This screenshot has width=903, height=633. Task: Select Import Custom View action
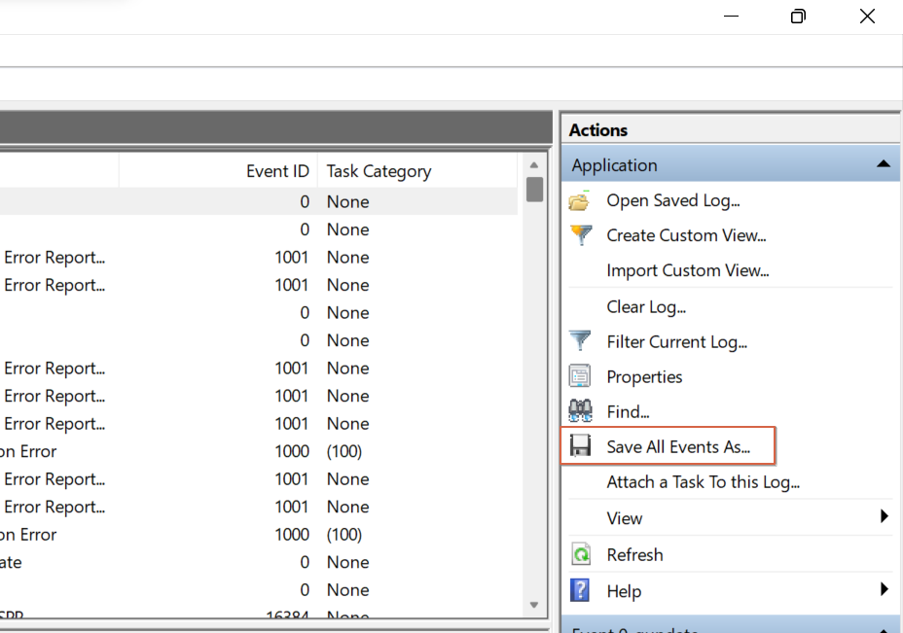(x=685, y=270)
